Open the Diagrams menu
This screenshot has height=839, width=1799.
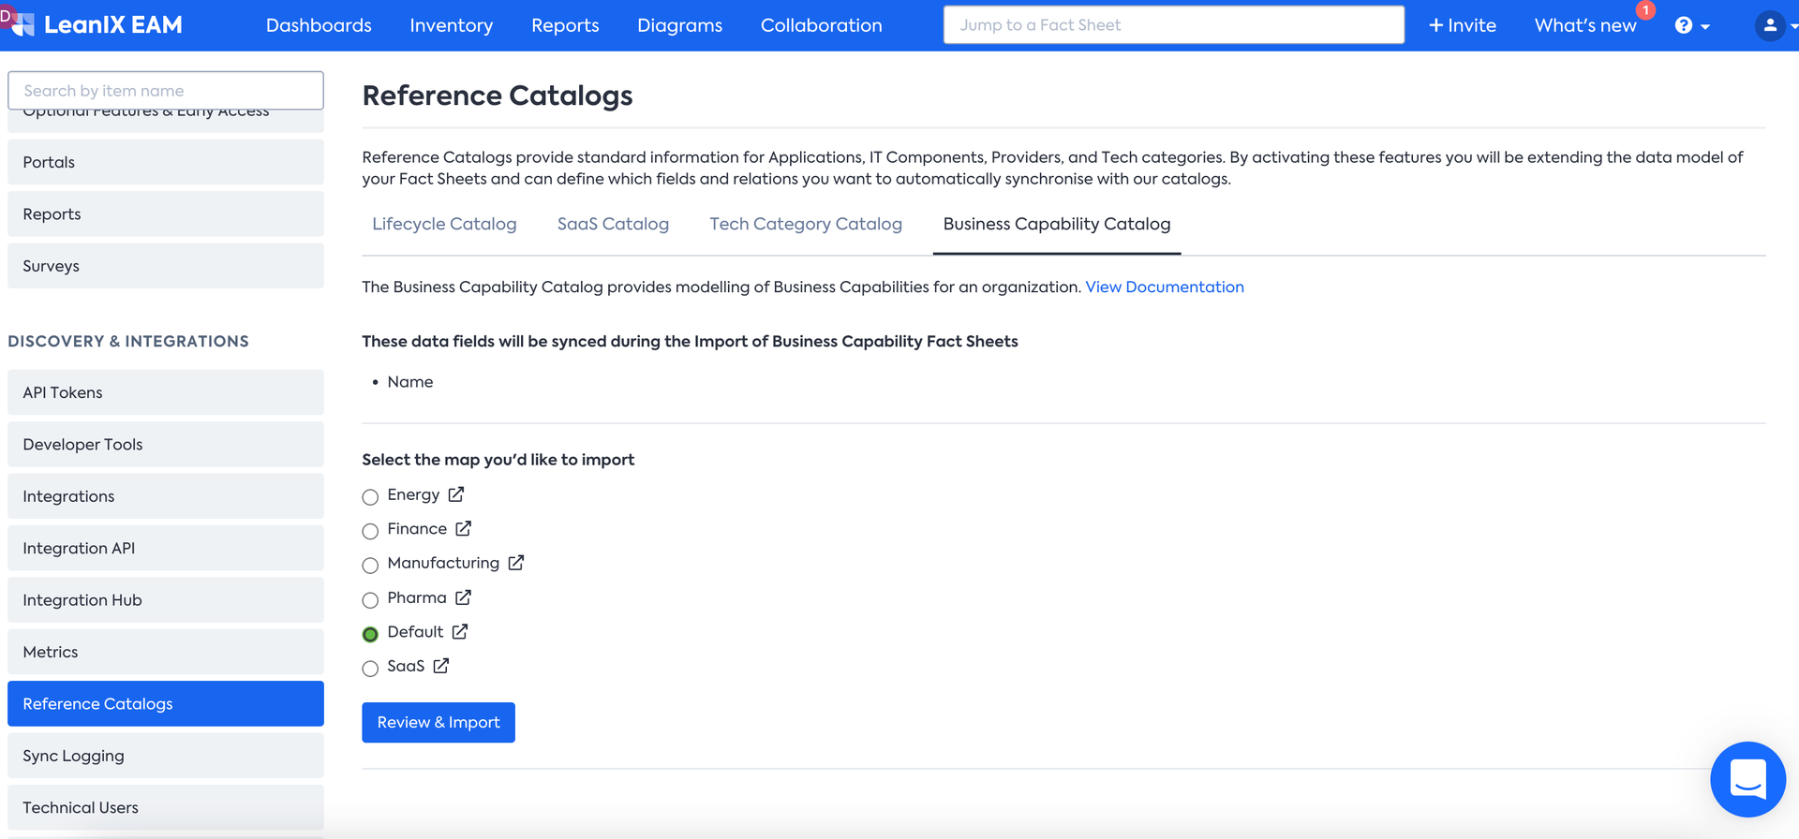pyautogui.click(x=679, y=25)
